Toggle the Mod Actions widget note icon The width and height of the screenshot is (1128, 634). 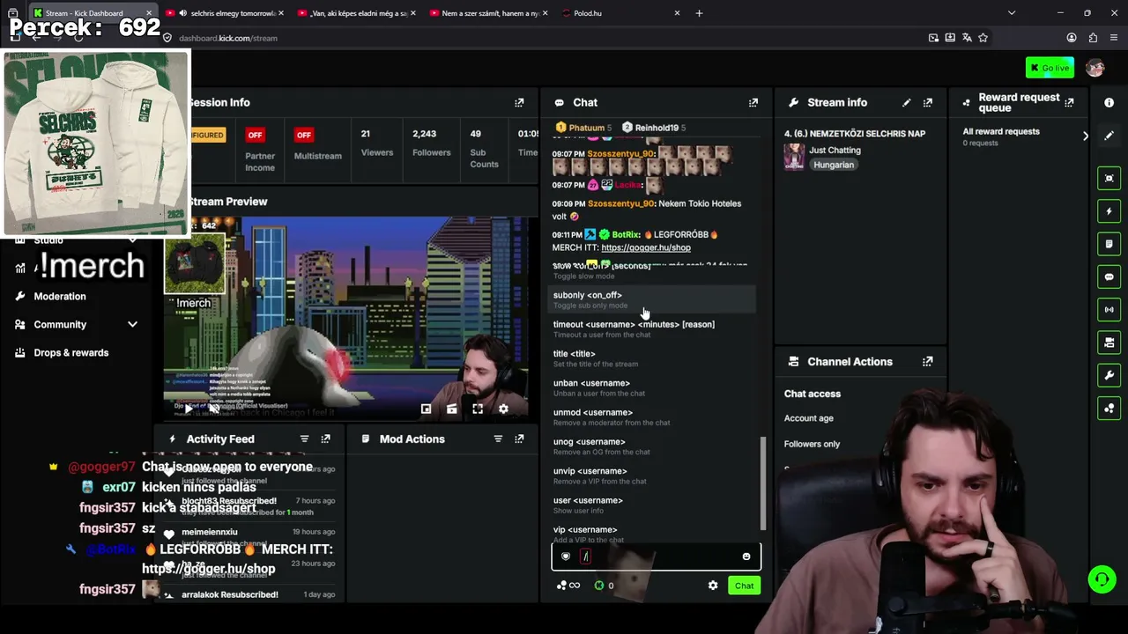click(1109, 244)
